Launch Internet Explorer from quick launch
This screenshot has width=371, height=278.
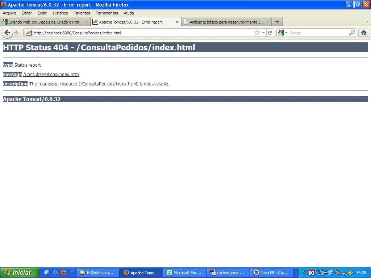(x=55, y=272)
